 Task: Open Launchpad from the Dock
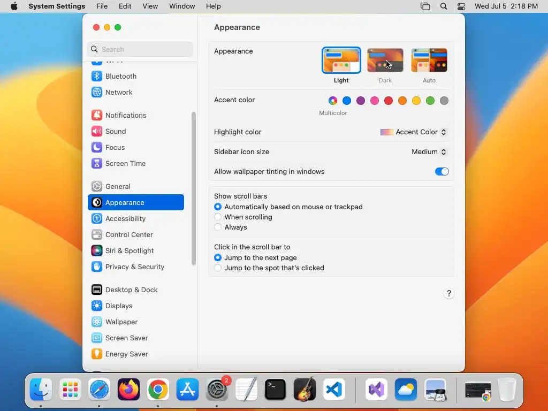click(70, 390)
